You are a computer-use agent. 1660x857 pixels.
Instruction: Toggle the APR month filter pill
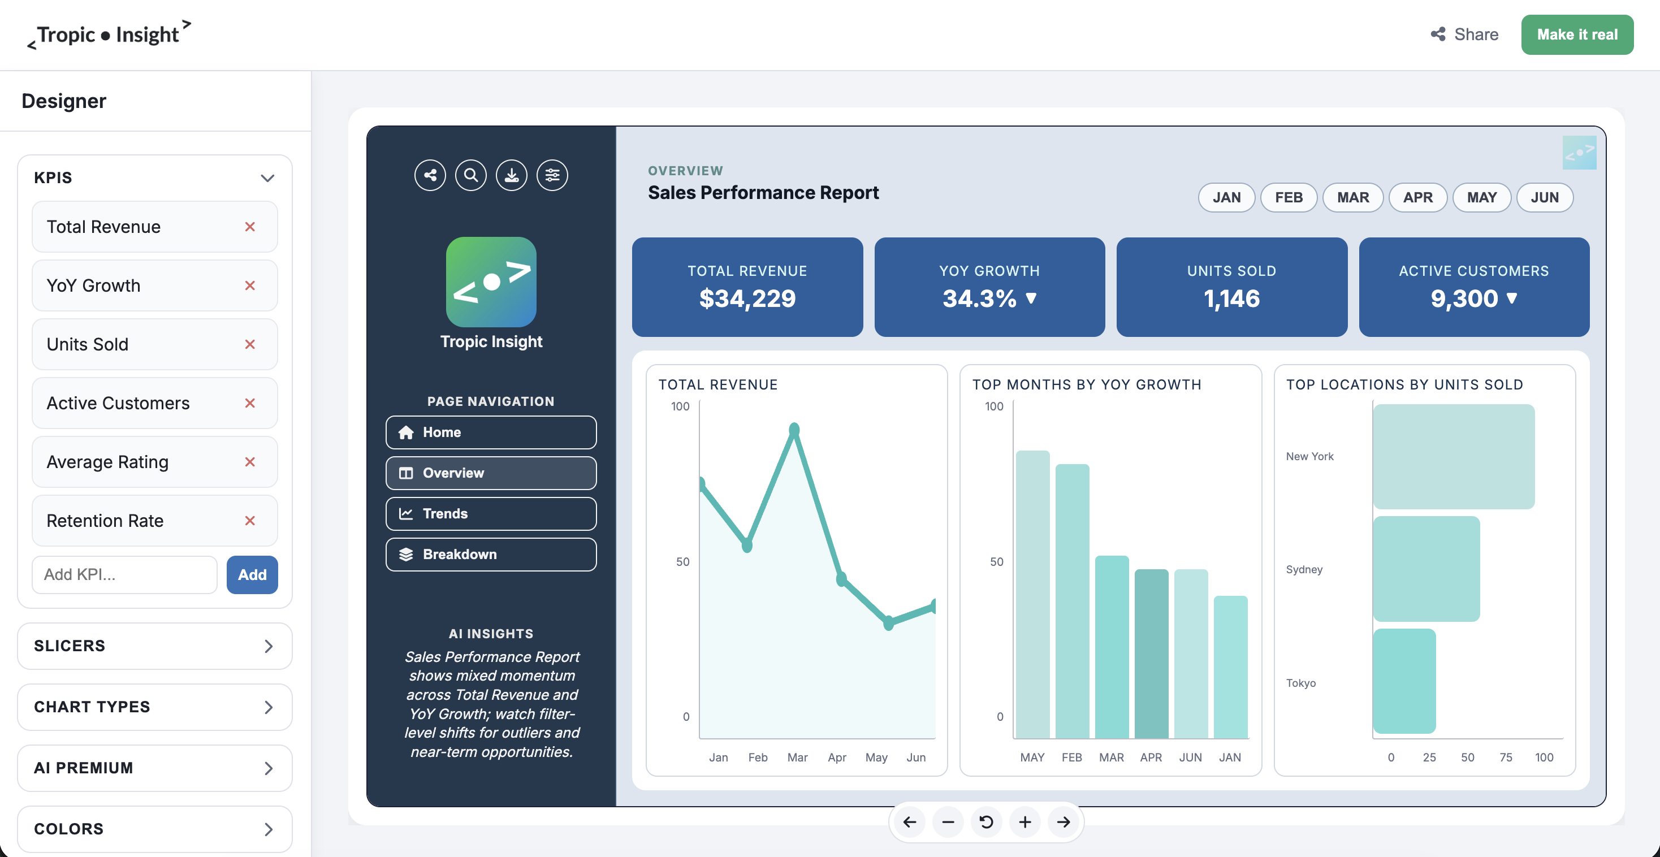pyautogui.click(x=1417, y=197)
